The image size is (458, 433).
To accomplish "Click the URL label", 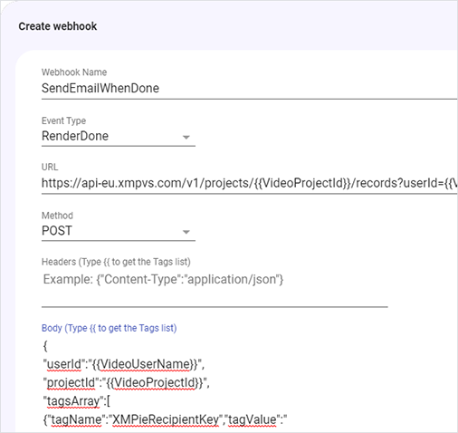I will click(x=50, y=167).
